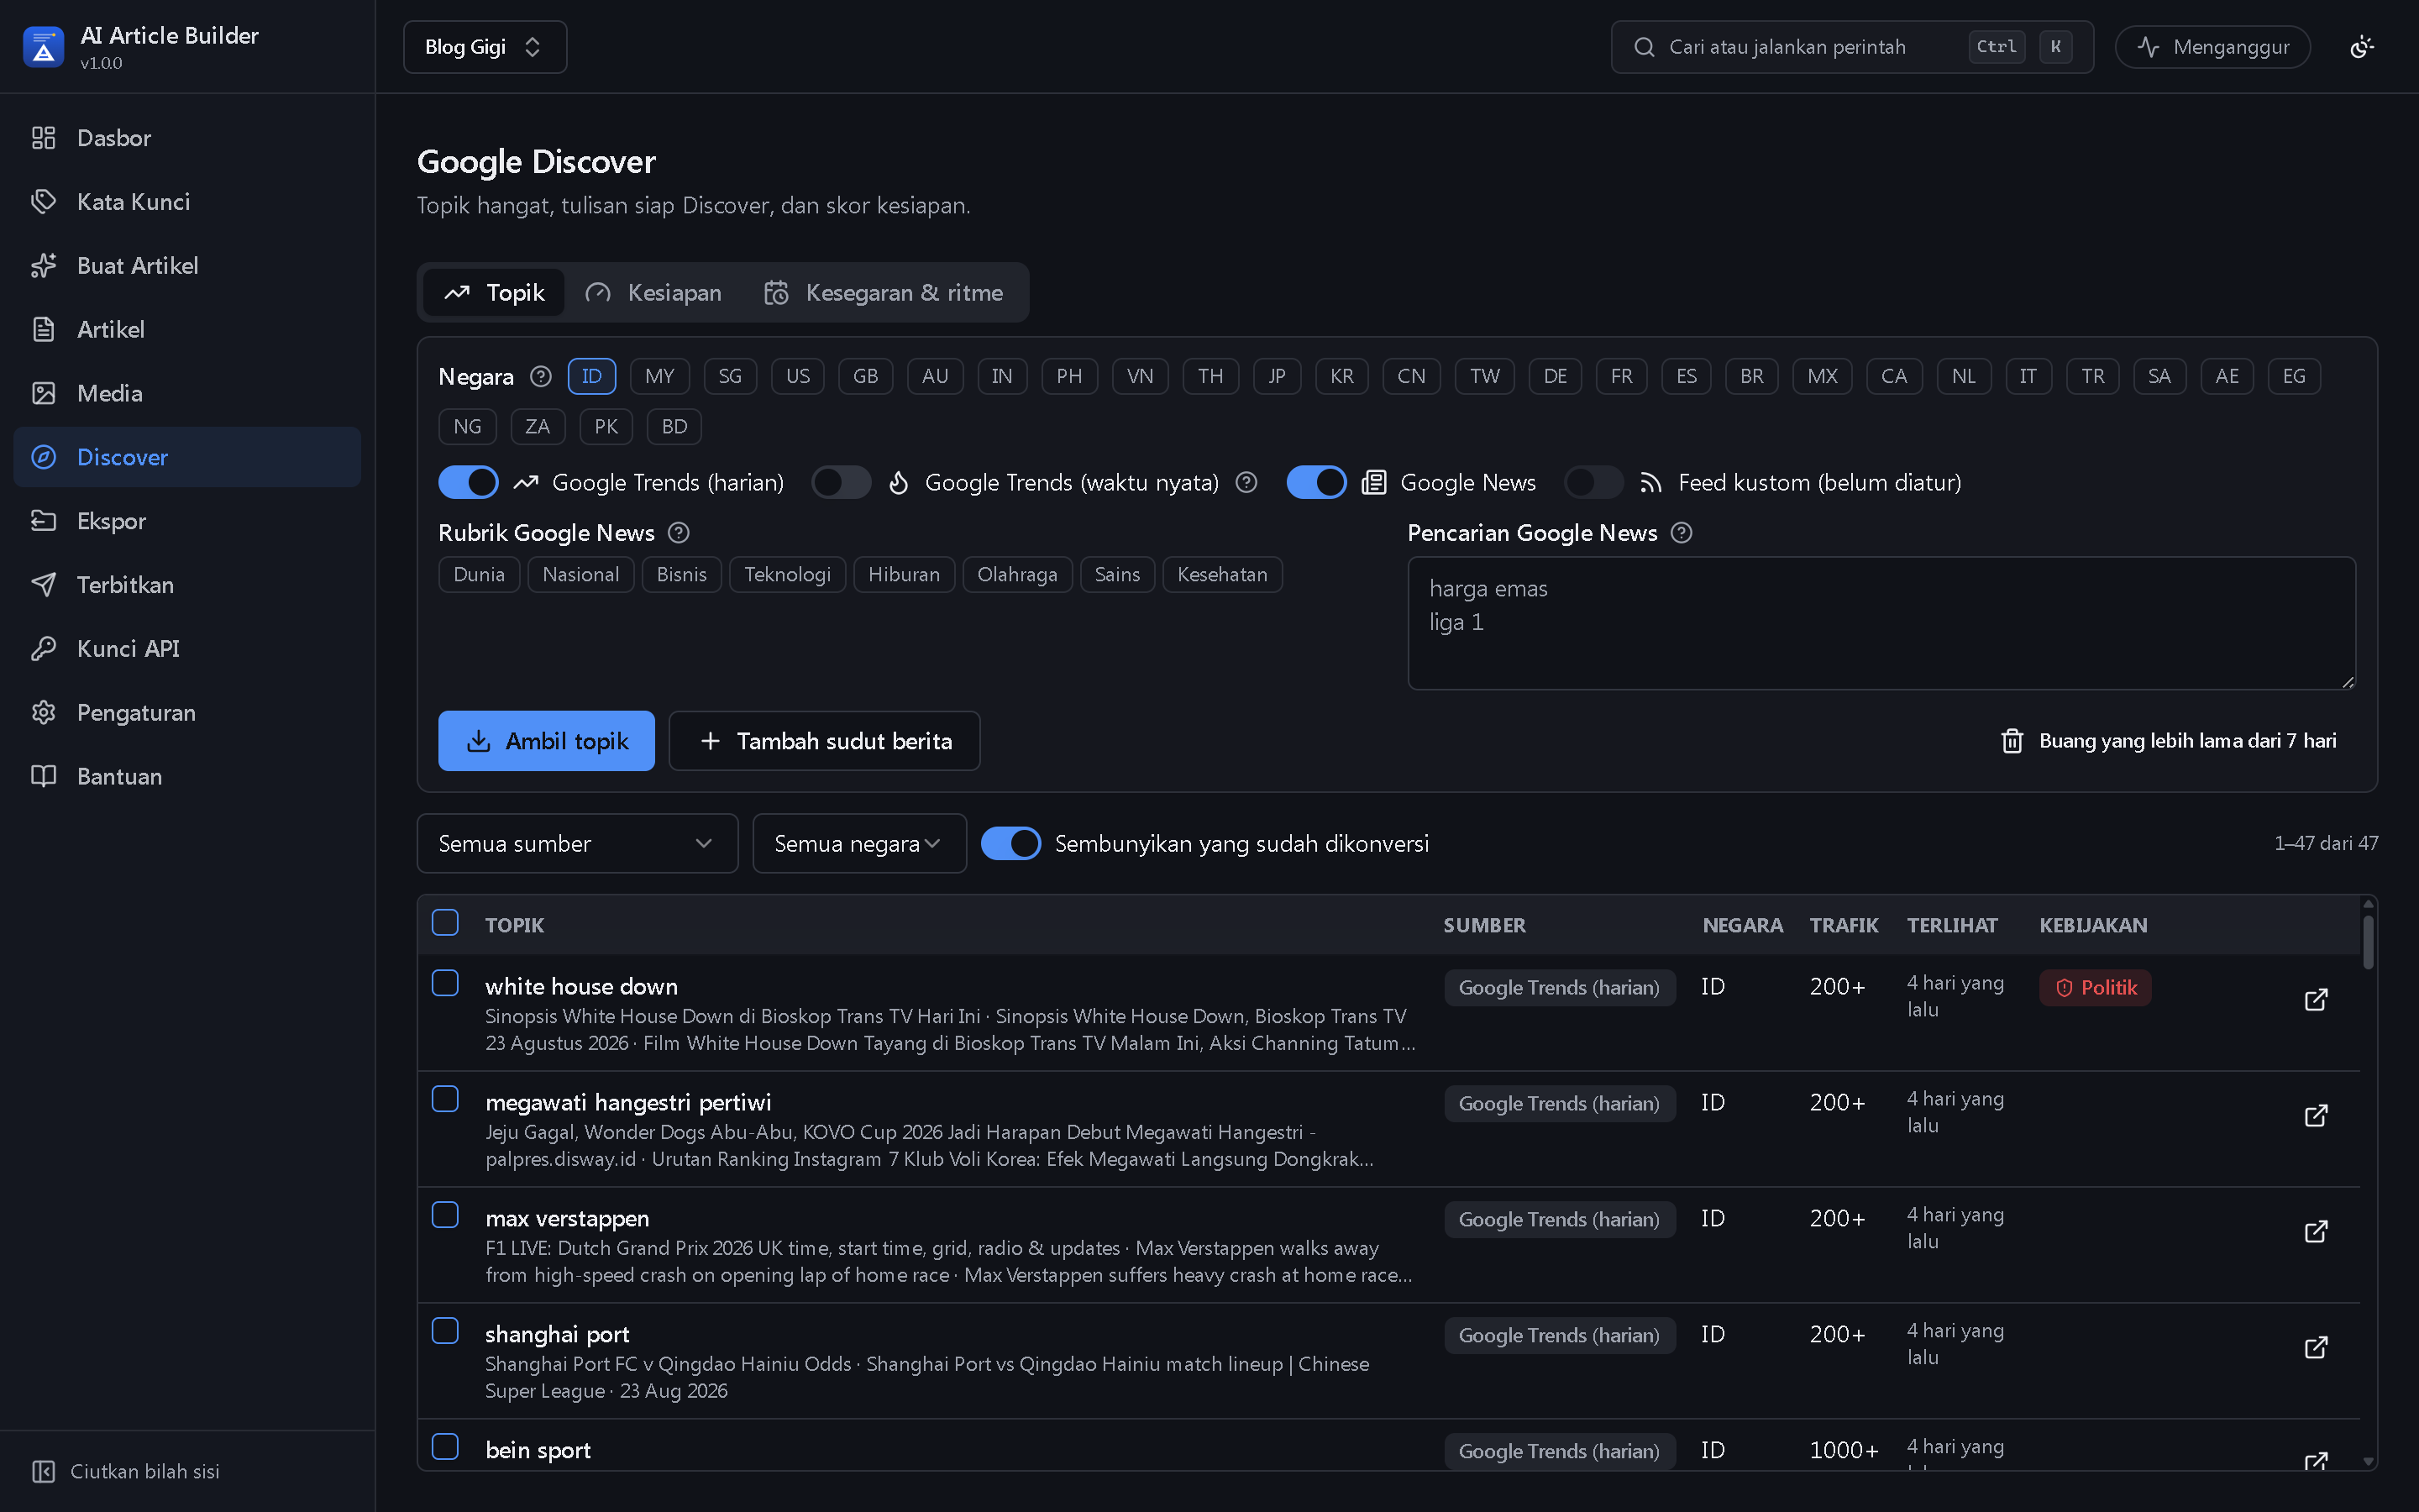Open the Media section

[x=187, y=393]
